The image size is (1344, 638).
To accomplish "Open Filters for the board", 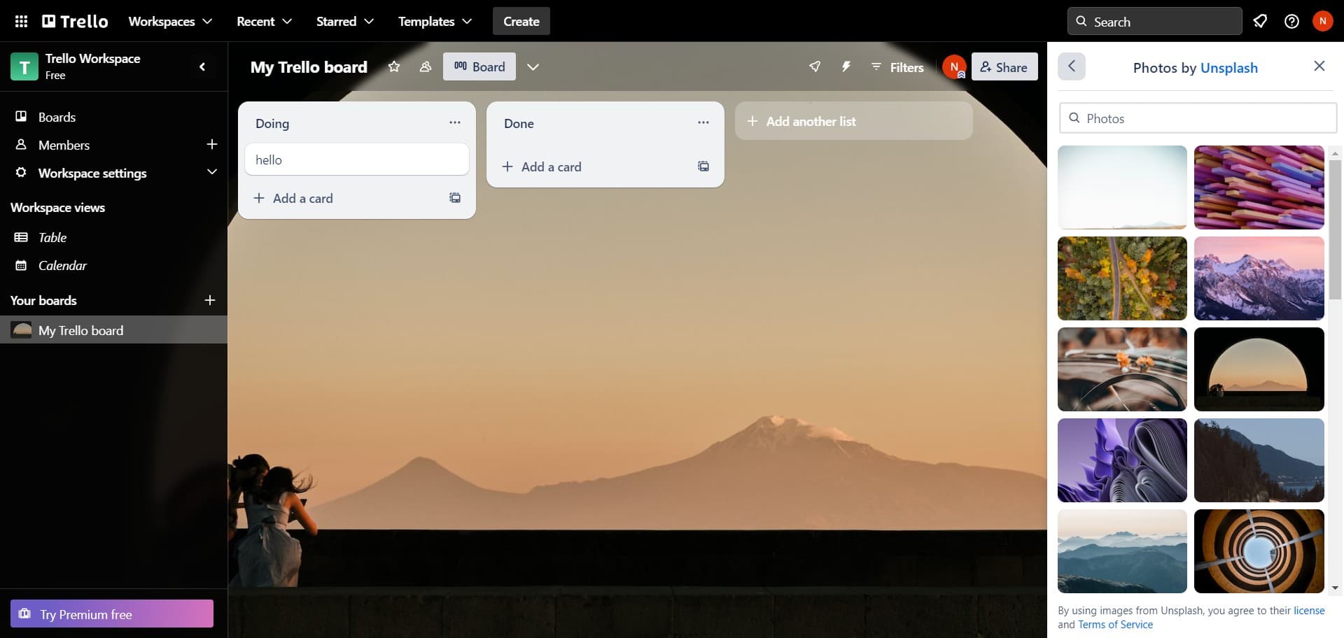I will coord(898,67).
